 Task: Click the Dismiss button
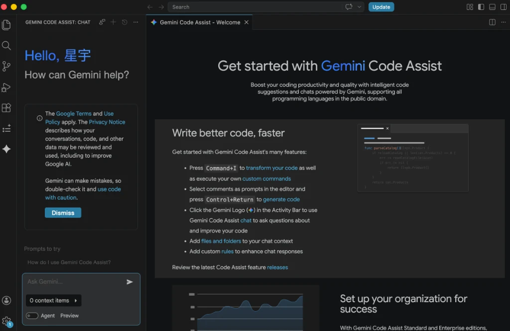click(63, 213)
